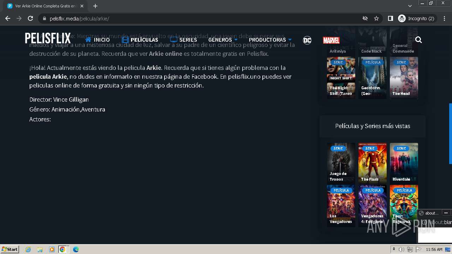Reload the page
452x254 pixels.
pos(30,18)
